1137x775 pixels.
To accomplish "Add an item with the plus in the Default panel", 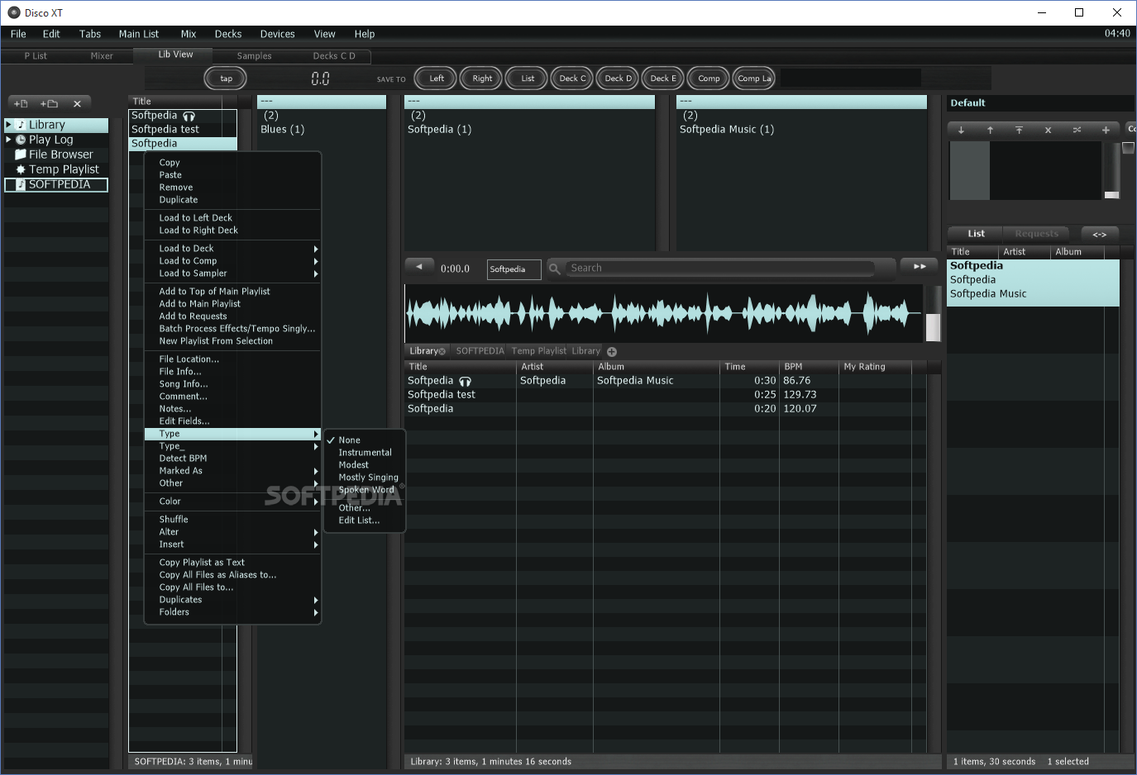I will [x=1106, y=130].
